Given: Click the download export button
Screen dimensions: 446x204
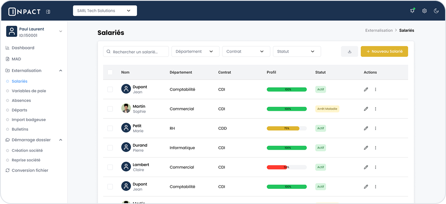Looking at the screenshot, I should [350, 52].
